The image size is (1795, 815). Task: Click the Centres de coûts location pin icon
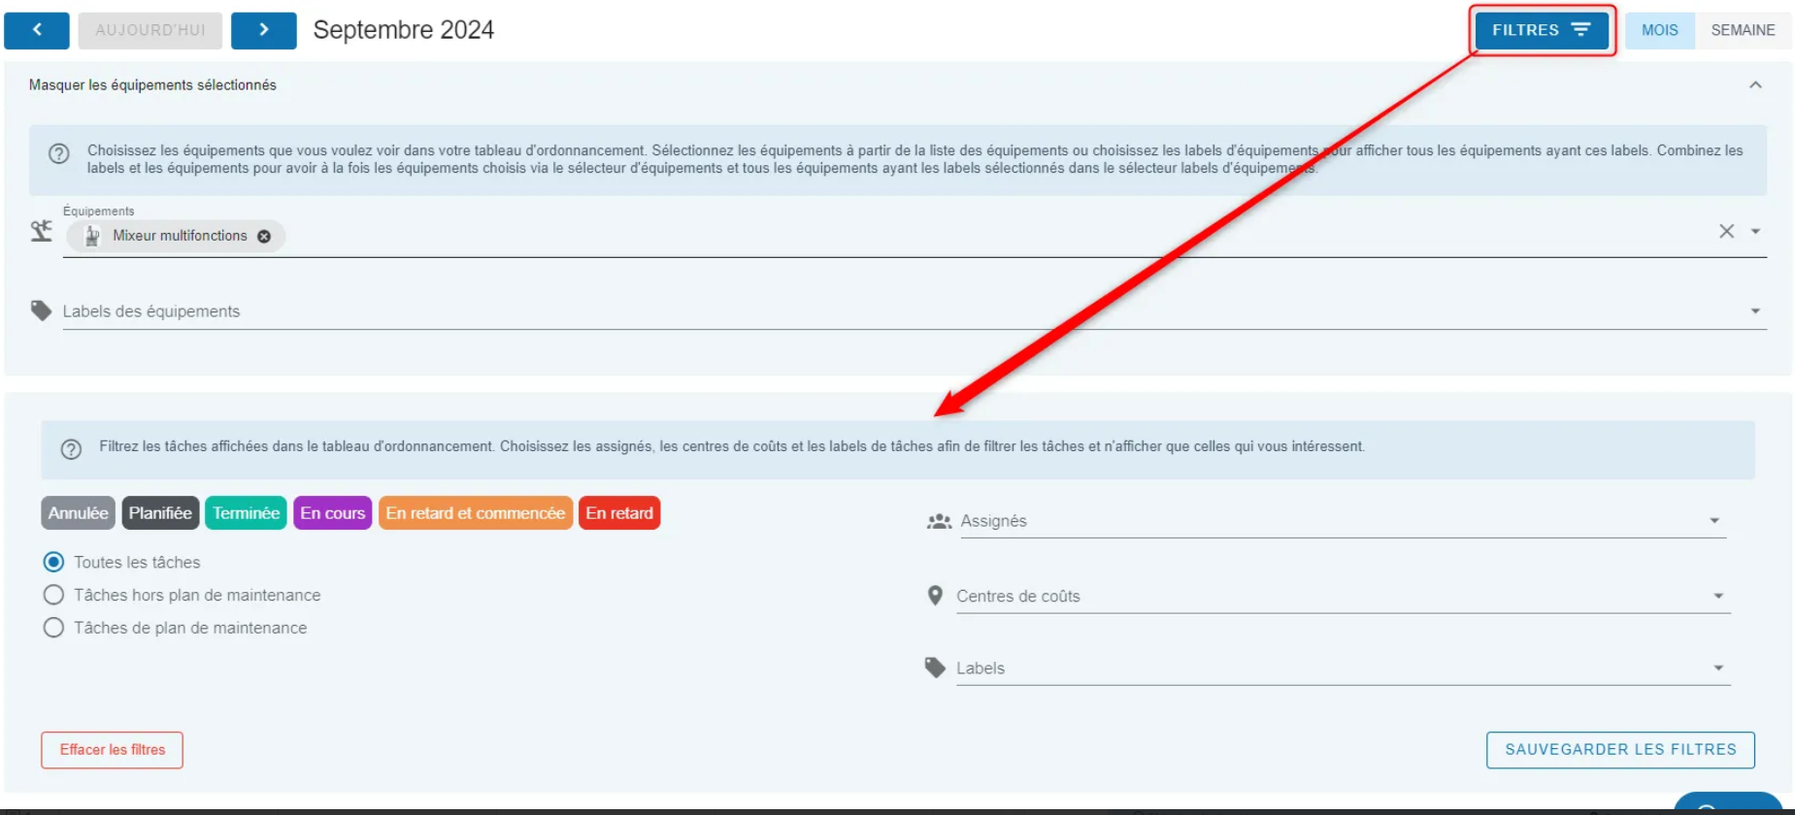[x=935, y=596]
